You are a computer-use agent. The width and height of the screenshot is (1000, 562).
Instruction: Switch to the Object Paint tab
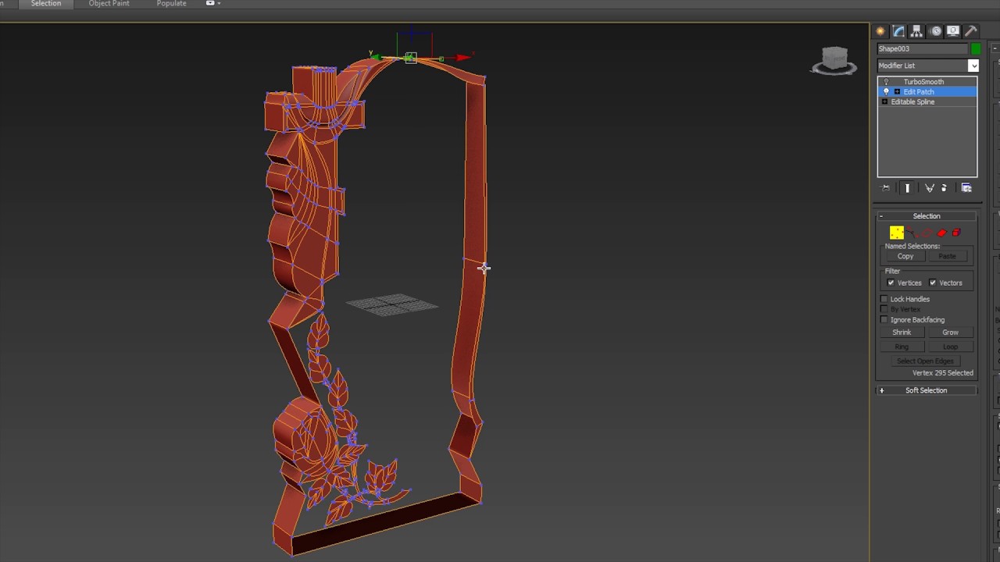click(x=109, y=4)
